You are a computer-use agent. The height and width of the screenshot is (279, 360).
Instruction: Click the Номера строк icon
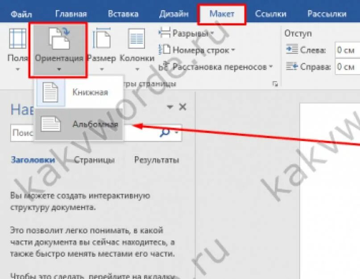pos(165,50)
